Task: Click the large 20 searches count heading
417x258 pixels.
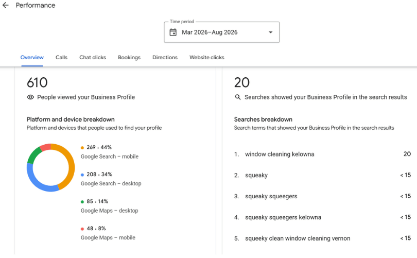Action: (242, 82)
